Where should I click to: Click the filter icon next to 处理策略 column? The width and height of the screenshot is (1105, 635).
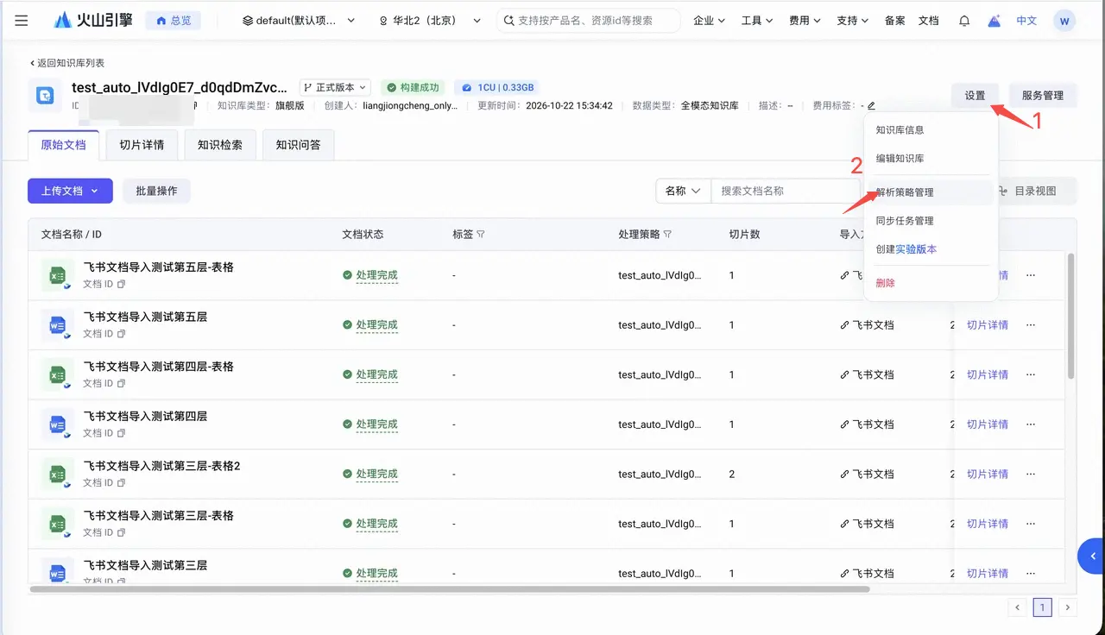click(x=667, y=235)
